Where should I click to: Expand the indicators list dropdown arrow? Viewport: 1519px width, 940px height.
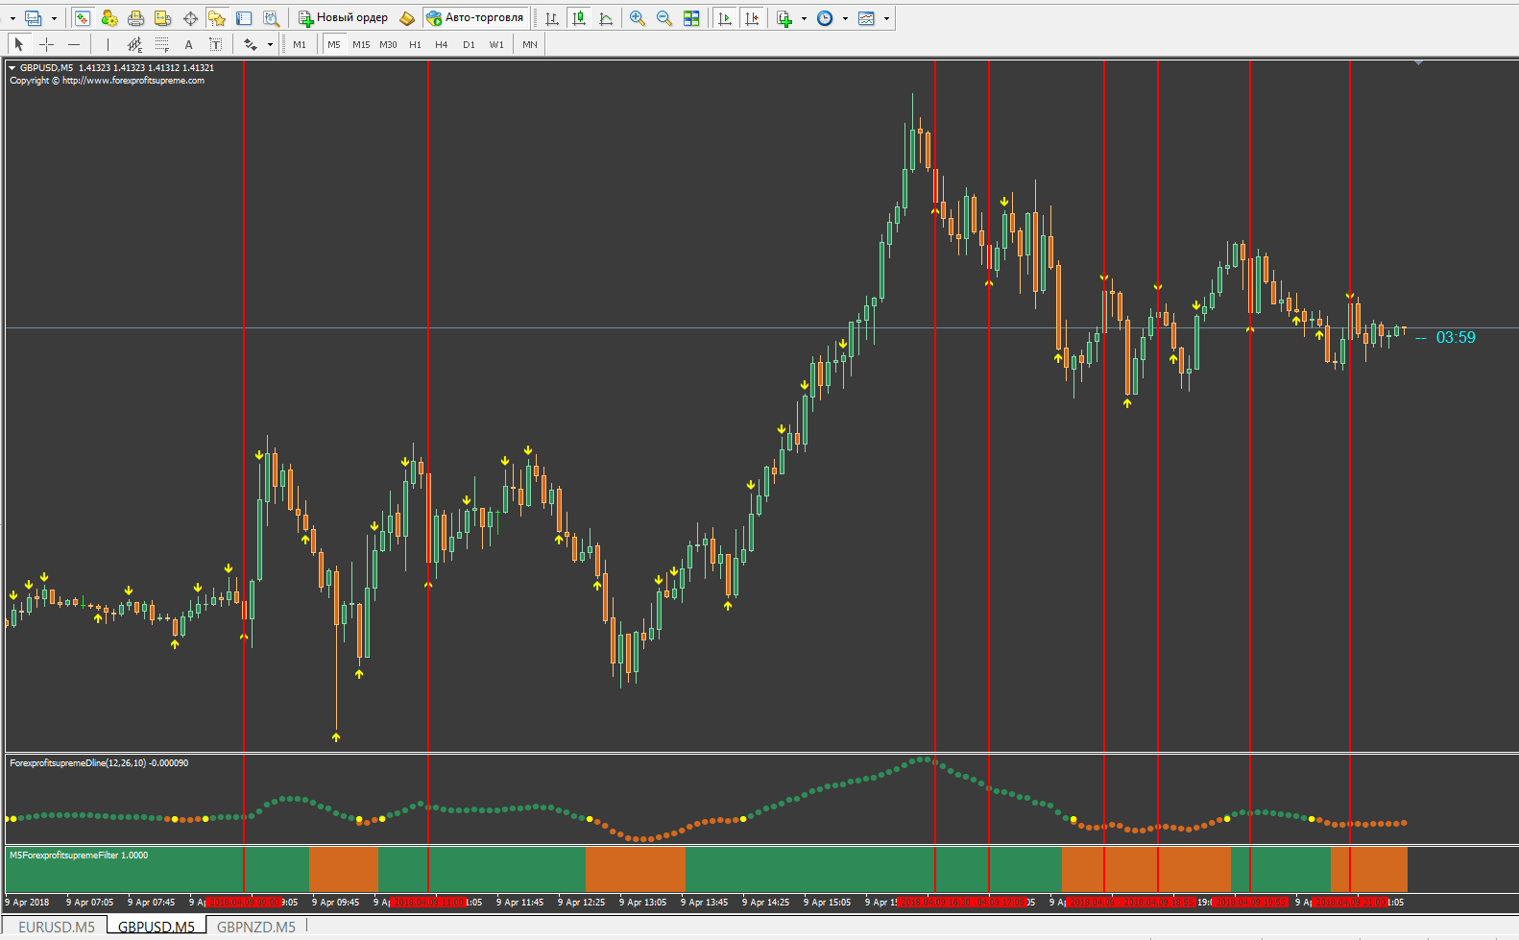(804, 18)
